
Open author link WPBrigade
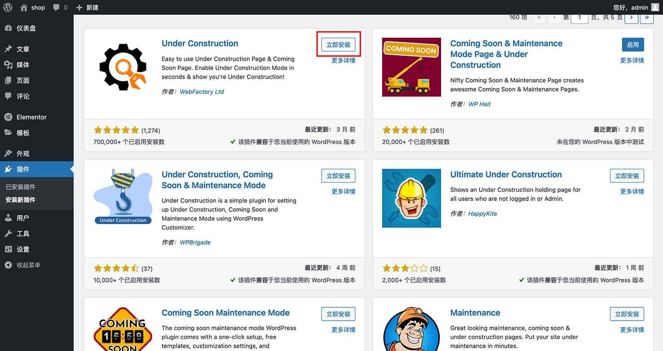tap(195, 242)
